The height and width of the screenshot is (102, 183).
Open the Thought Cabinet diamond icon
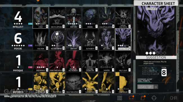[x=154, y=98]
